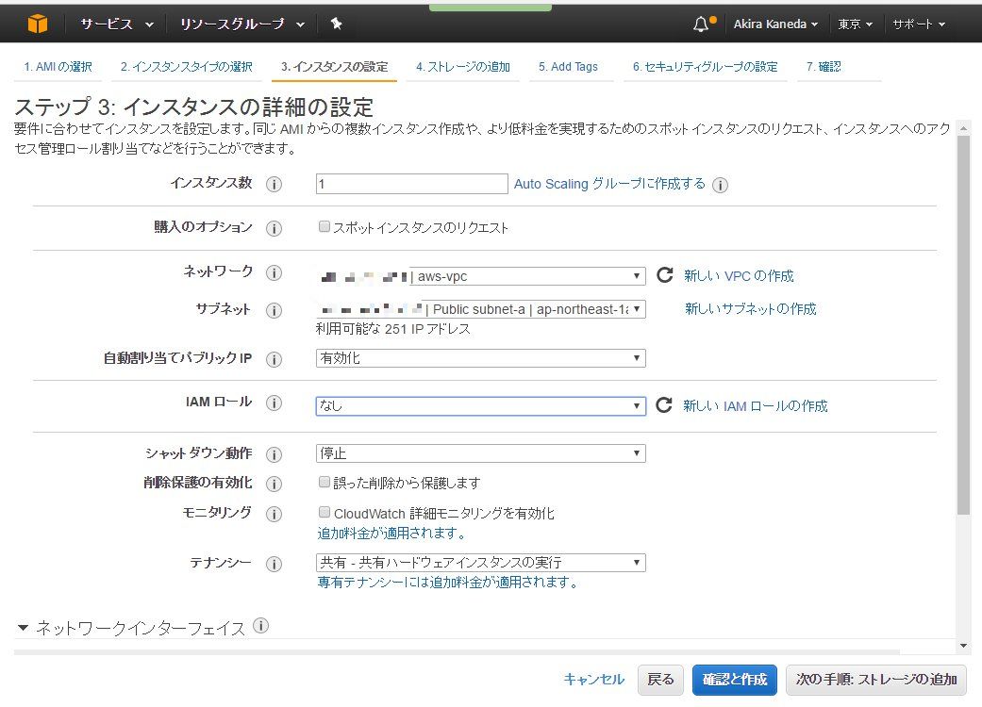Viewport: 982px width, 707px height.
Task: Open the サービス menu
Action: 117,25
